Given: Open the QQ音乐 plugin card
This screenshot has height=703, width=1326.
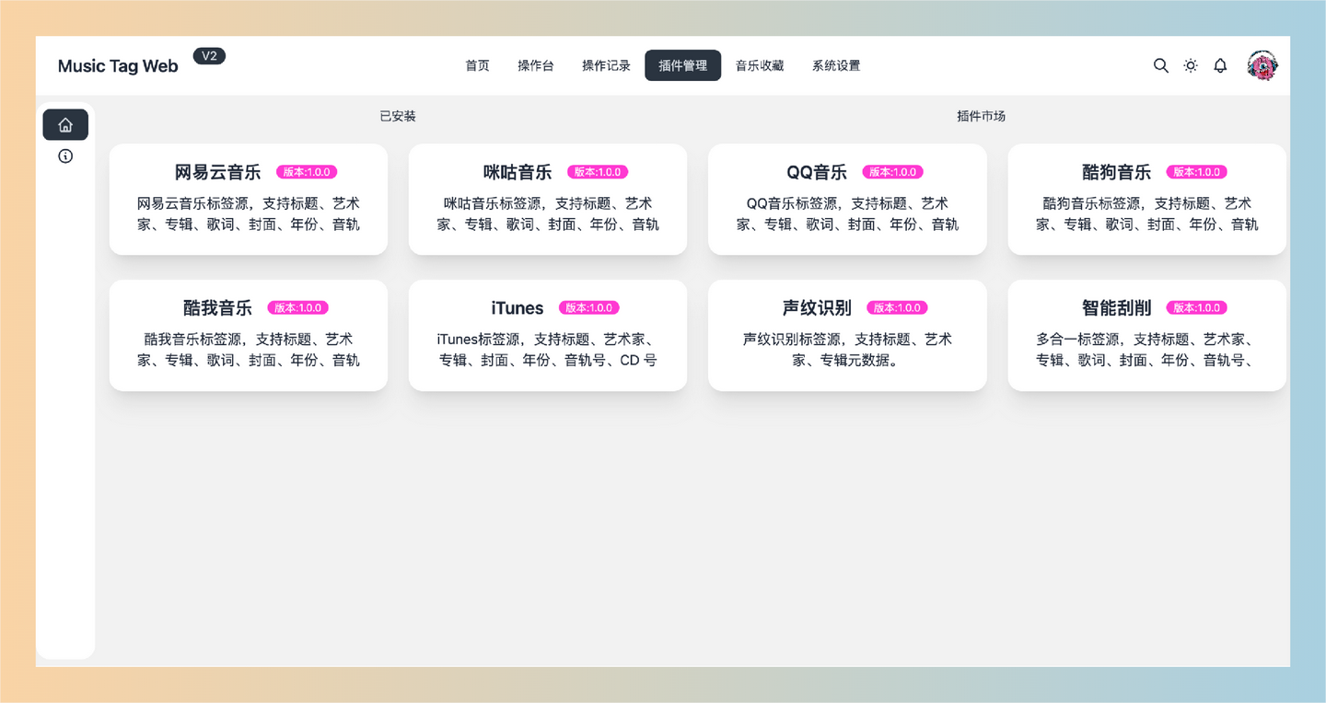Looking at the screenshot, I should pos(846,199).
